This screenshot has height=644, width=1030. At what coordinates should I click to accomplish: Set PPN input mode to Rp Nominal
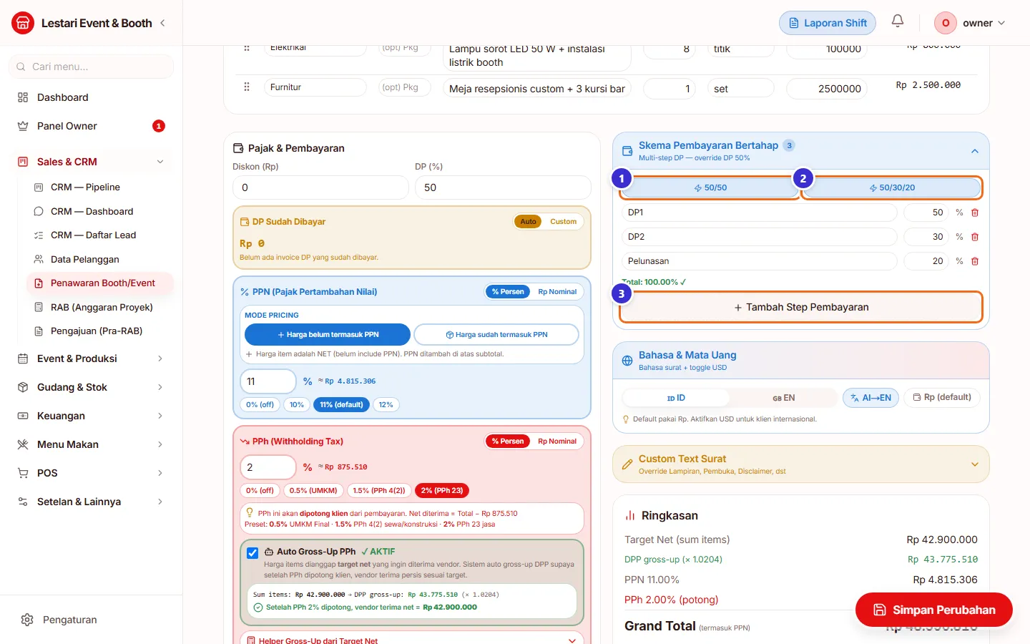[x=557, y=292]
